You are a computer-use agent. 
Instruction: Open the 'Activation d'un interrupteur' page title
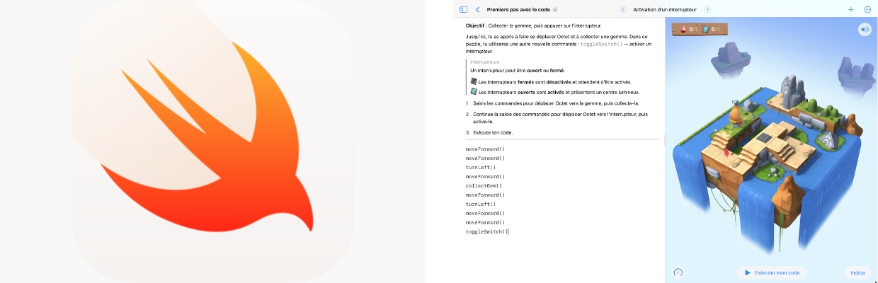665,10
